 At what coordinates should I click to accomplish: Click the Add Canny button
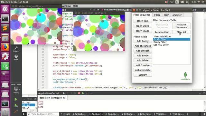(x=143, y=41)
